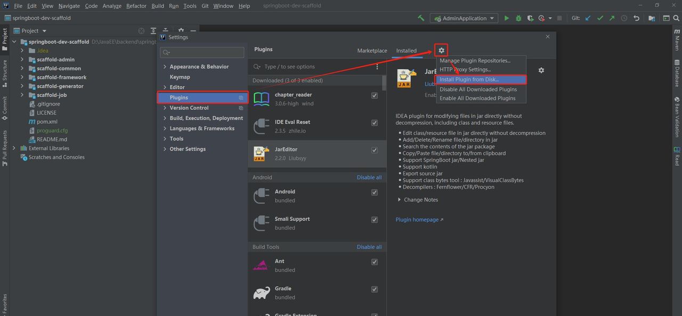Toggle the Ant plugin checkbox
The image size is (682, 316).
[x=375, y=262]
